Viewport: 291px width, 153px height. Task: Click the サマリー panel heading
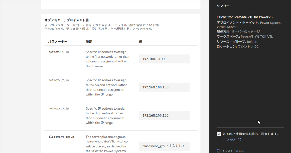pyautogui.click(x=223, y=6)
